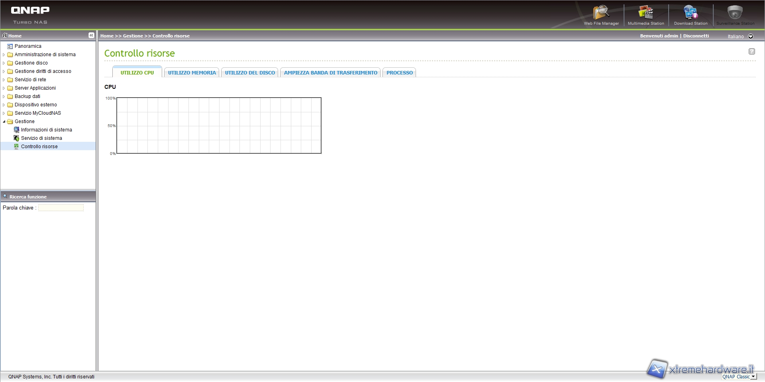Viewport: 765px width, 382px height.
Task: Click the Informazioni di sistema icon
Action: [16, 130]
